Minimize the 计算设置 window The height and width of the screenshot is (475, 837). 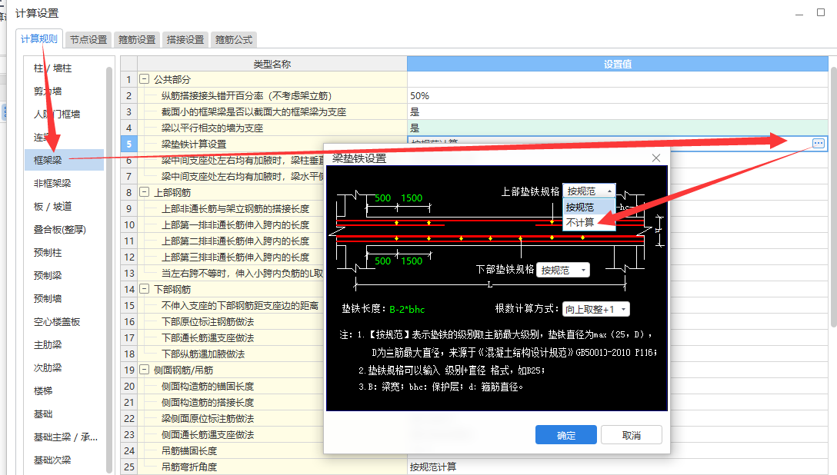(x=799, y=13)
